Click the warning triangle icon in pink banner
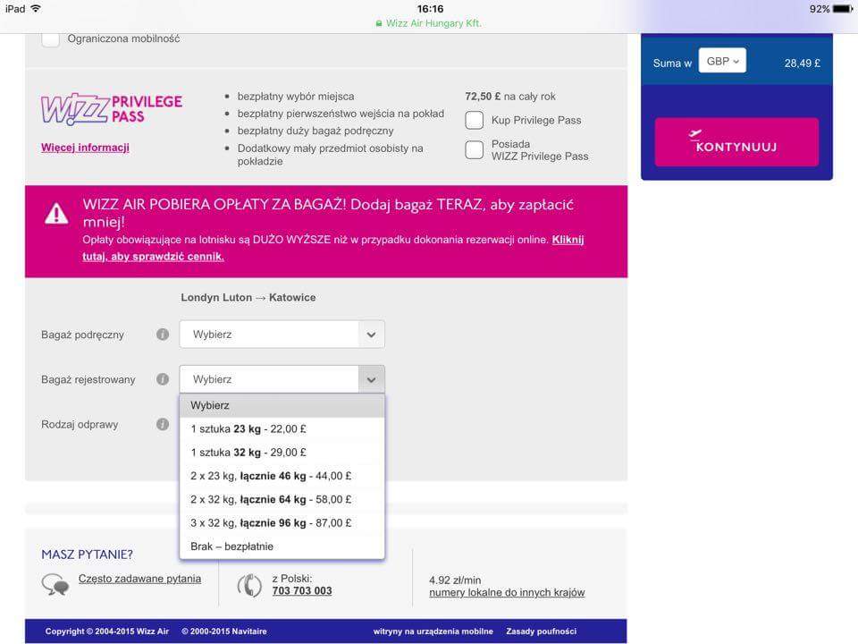Viewport: 858px width, 644px height. point(56,214)
